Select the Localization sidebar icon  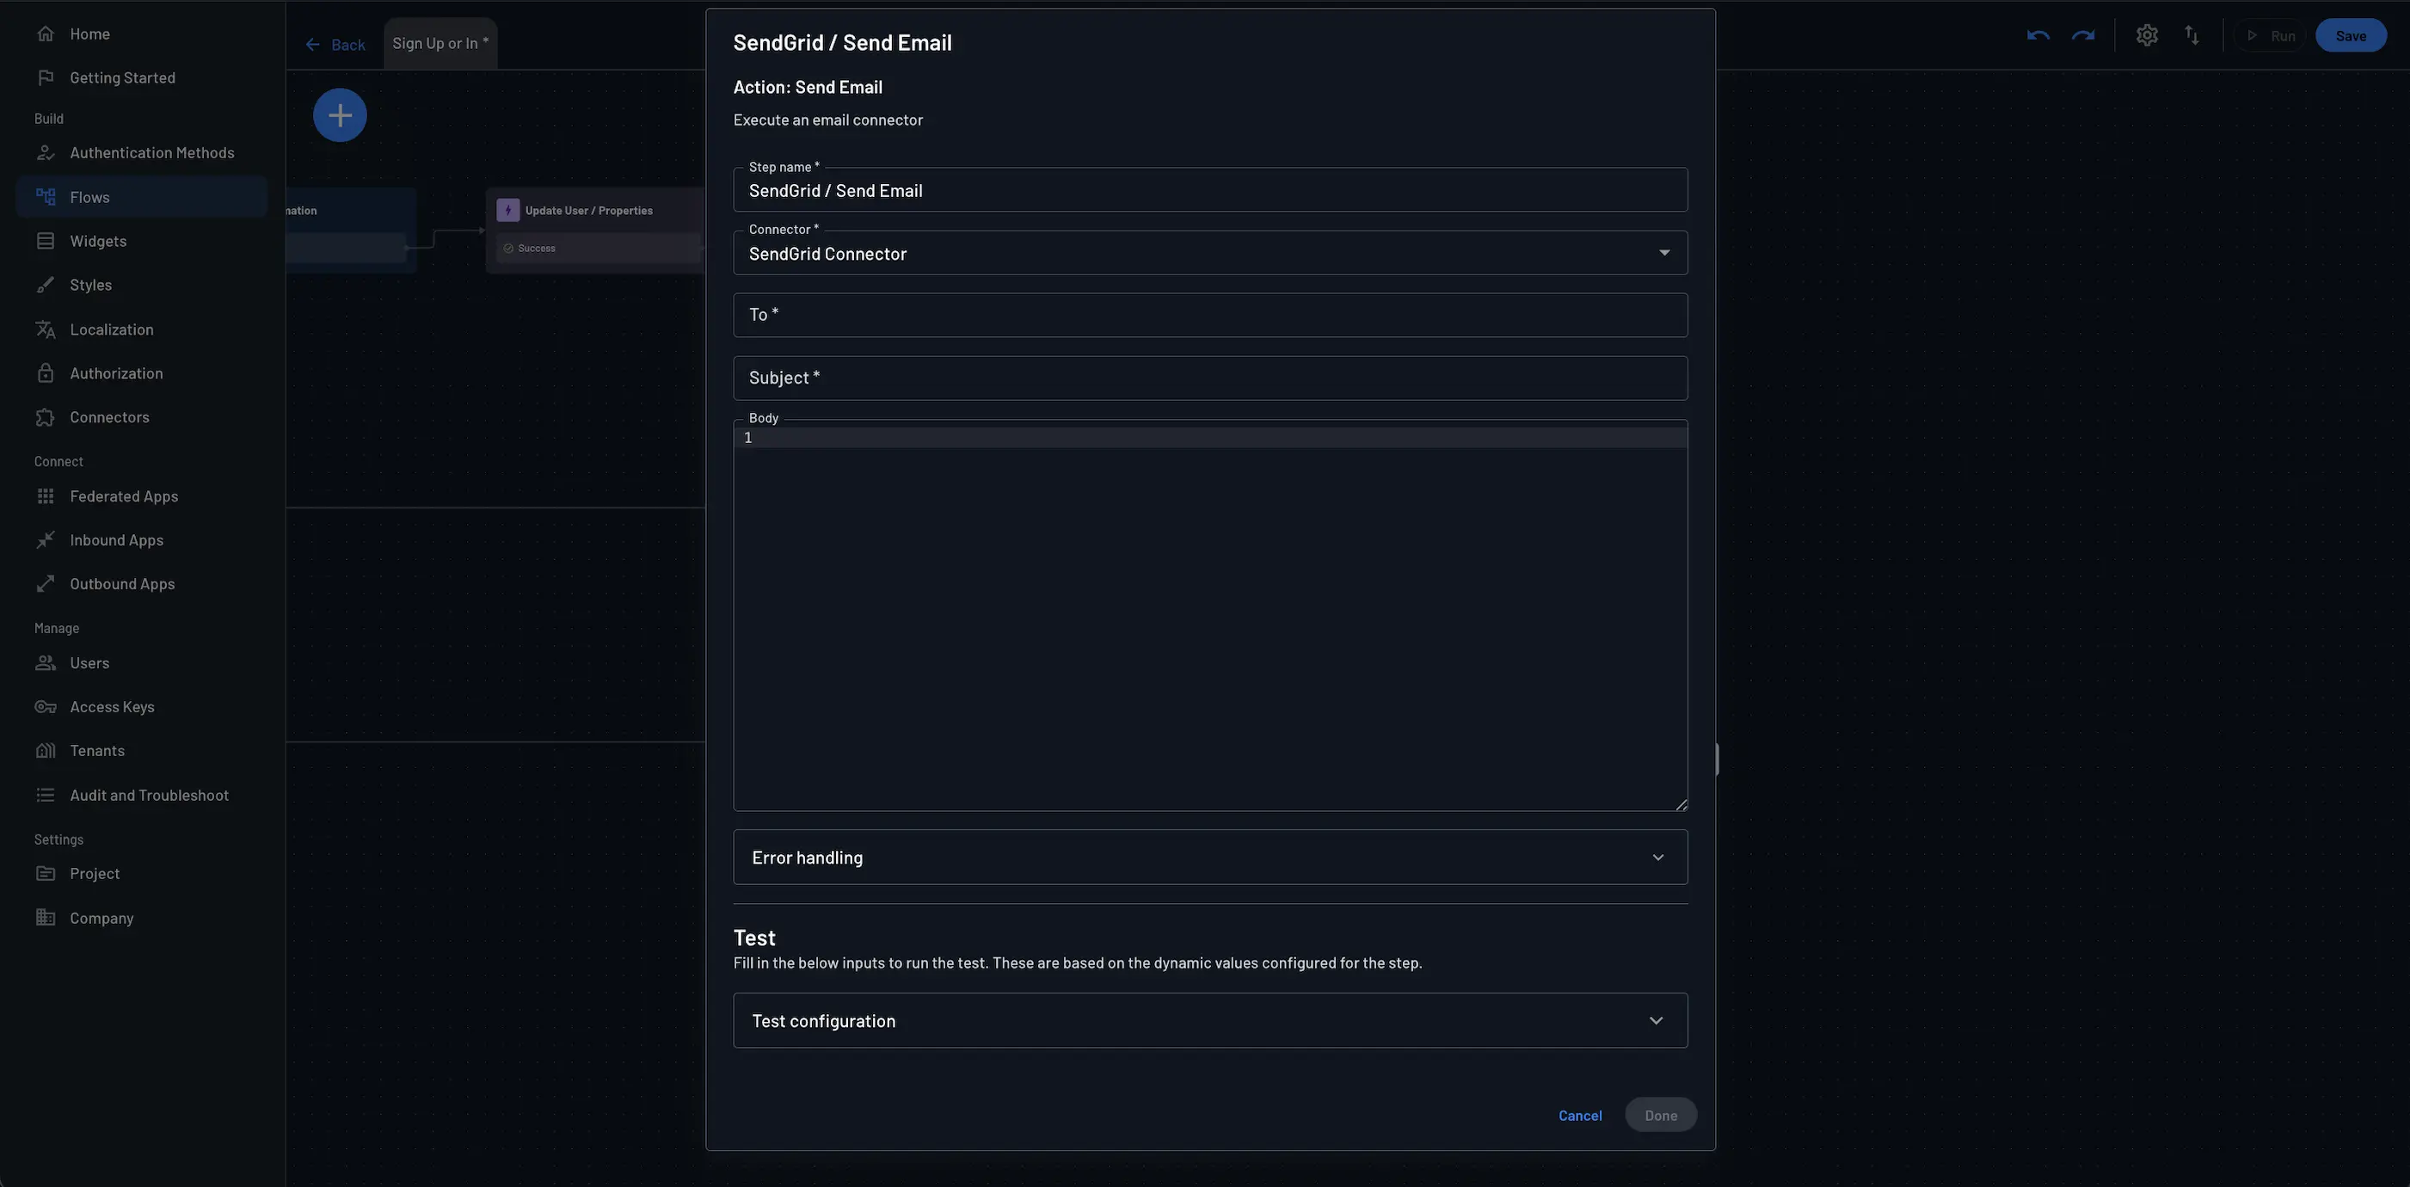[x=46, y=329]
